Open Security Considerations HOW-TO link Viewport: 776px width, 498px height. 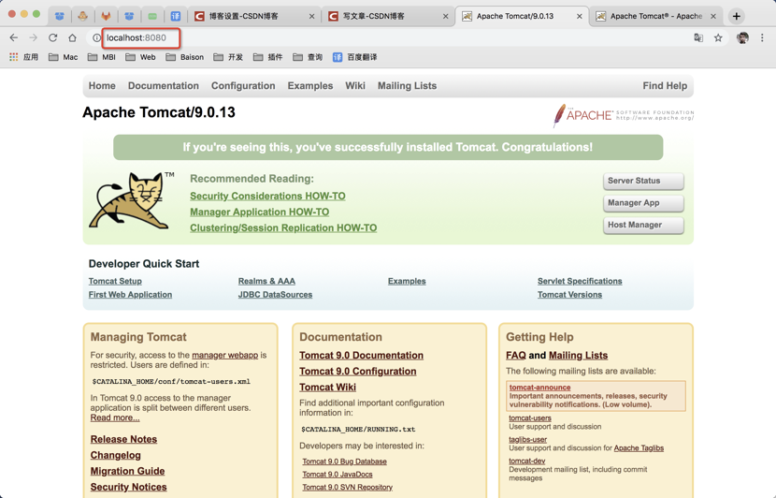[267, 197]
